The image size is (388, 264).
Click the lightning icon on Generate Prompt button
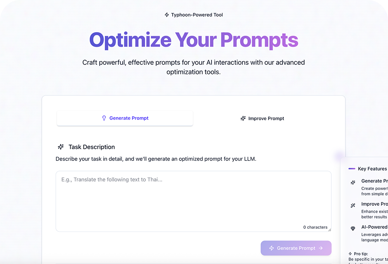click(x=272, y=248)
